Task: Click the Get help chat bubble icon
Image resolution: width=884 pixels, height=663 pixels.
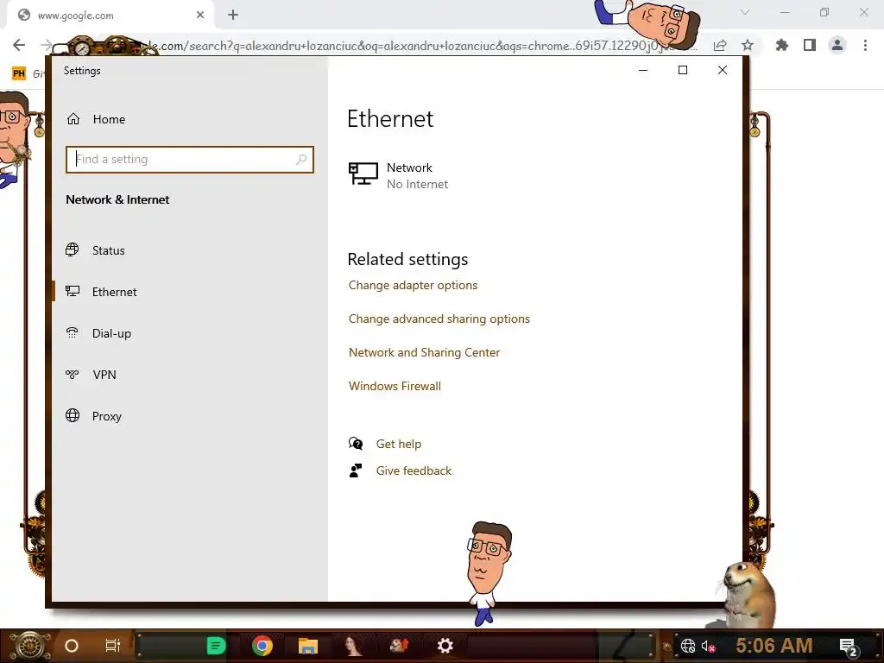Action: tap(356, 444)
